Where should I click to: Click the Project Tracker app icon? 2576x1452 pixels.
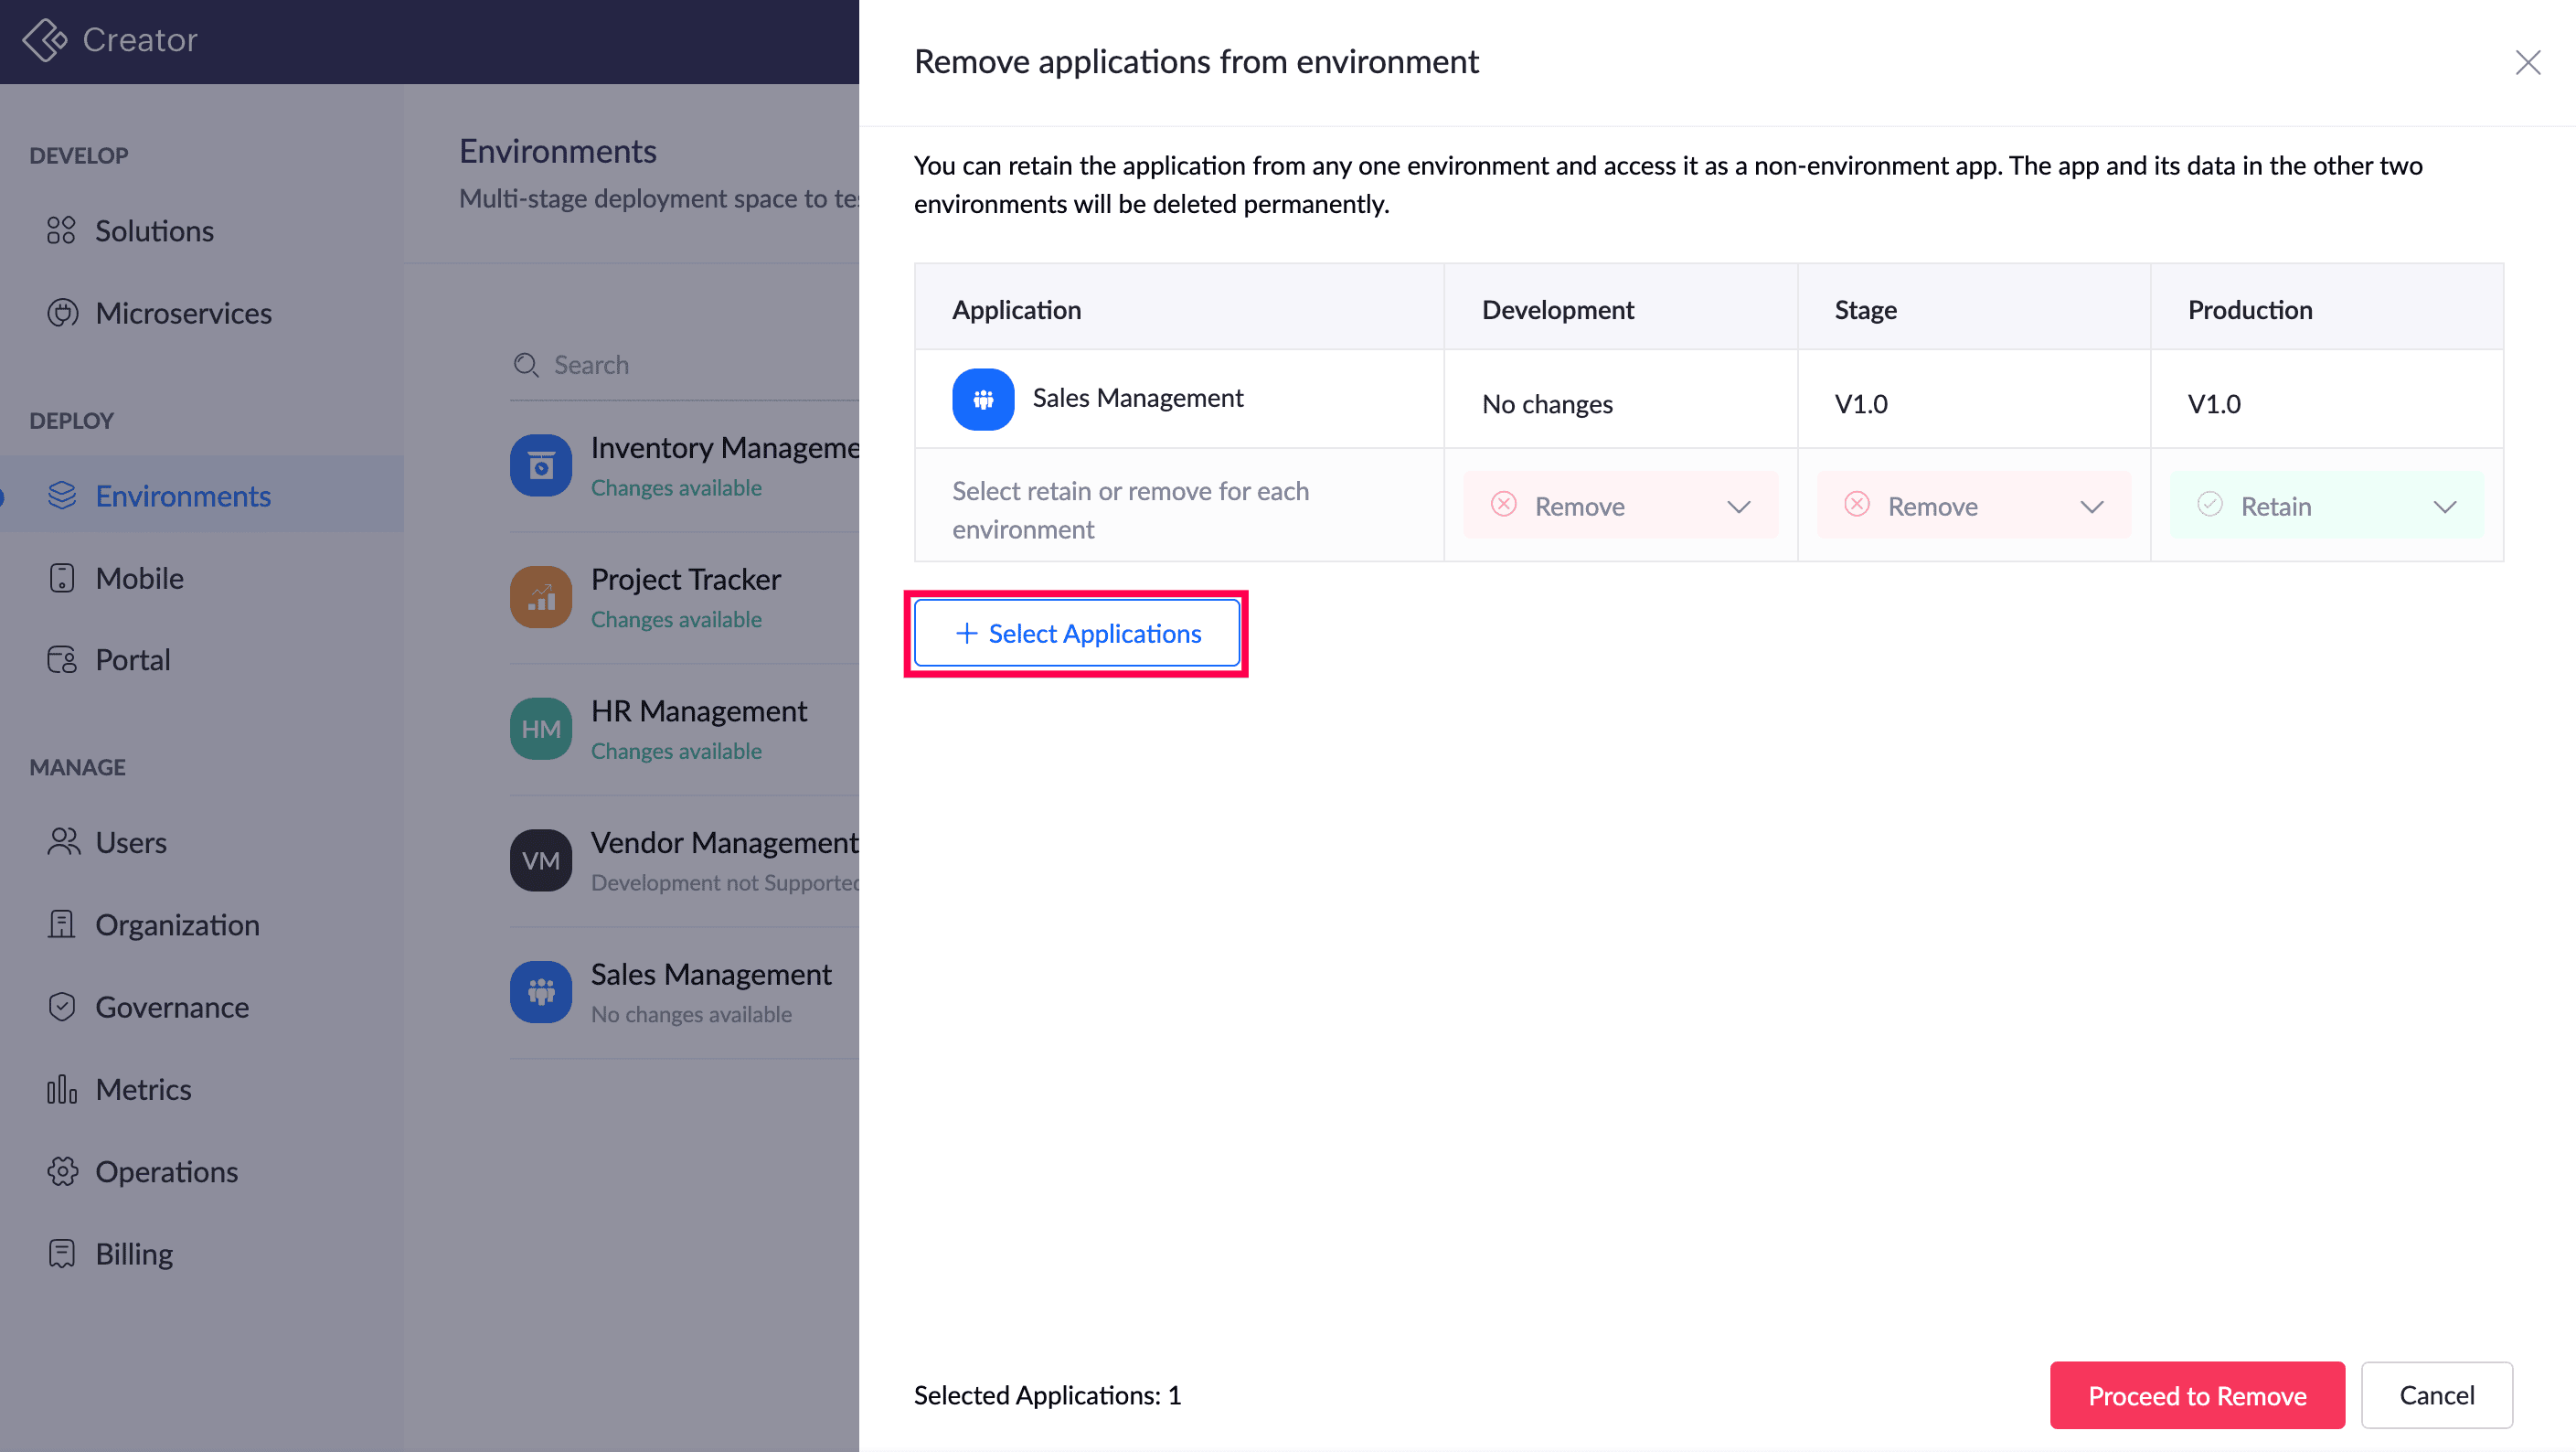(540, 597)
